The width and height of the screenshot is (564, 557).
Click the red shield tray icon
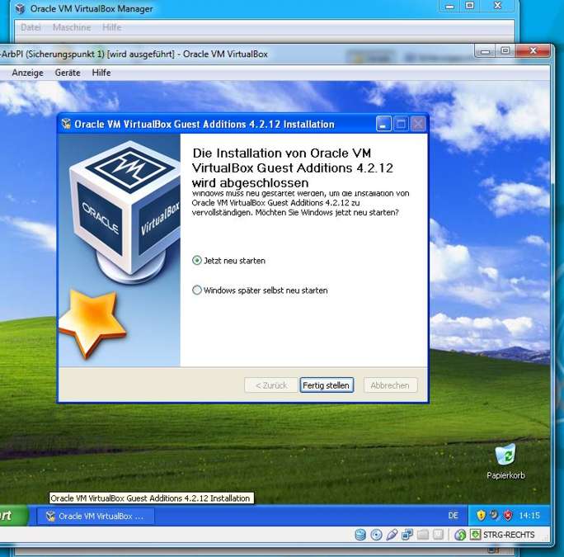point(508,516)
